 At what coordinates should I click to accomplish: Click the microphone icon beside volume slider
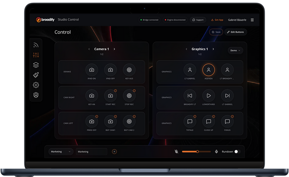(216, 152)
